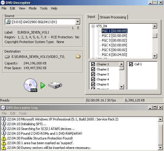The width and height of the screenshot is (164, 151).
Task: Select PGC 1 [02:00:09] in tree
Action: (x=114, y=31)
